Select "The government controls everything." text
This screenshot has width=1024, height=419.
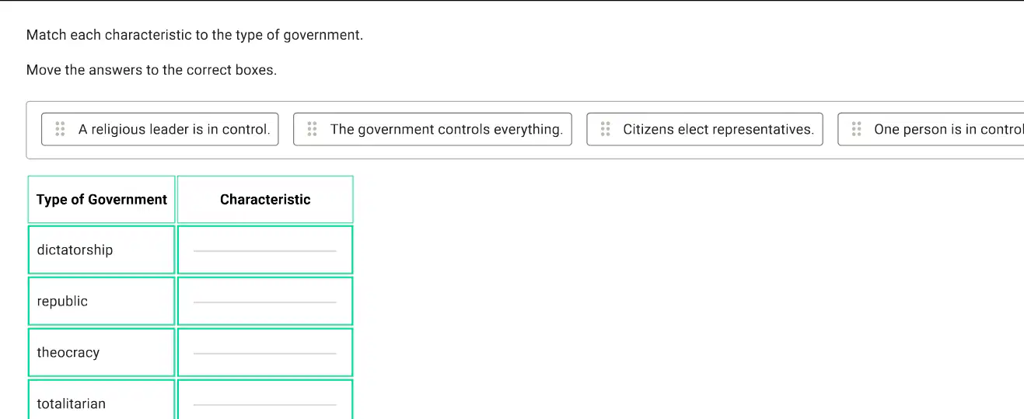coord(446,129)
